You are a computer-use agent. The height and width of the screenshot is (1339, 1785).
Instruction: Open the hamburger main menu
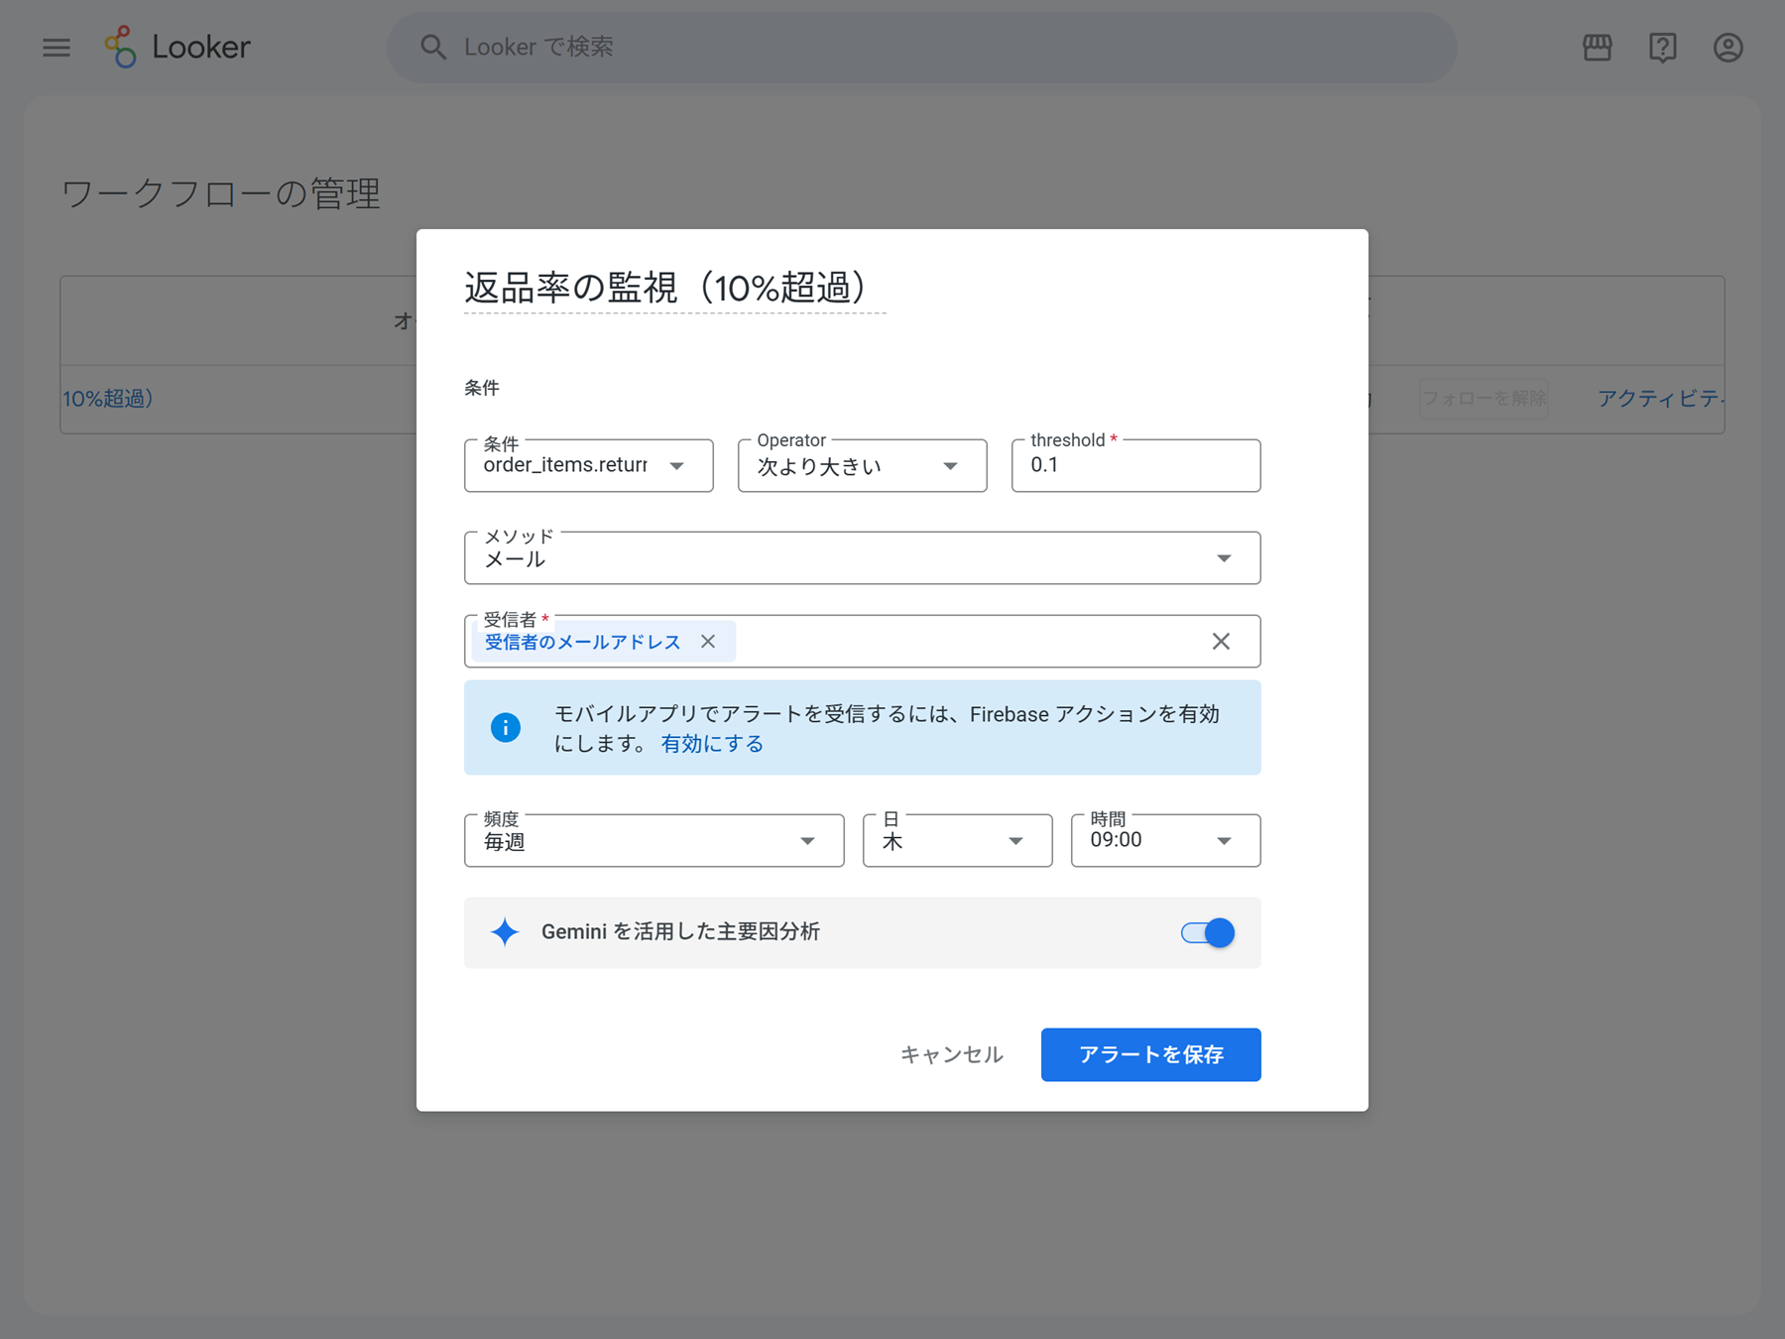[x=57, y=48]
